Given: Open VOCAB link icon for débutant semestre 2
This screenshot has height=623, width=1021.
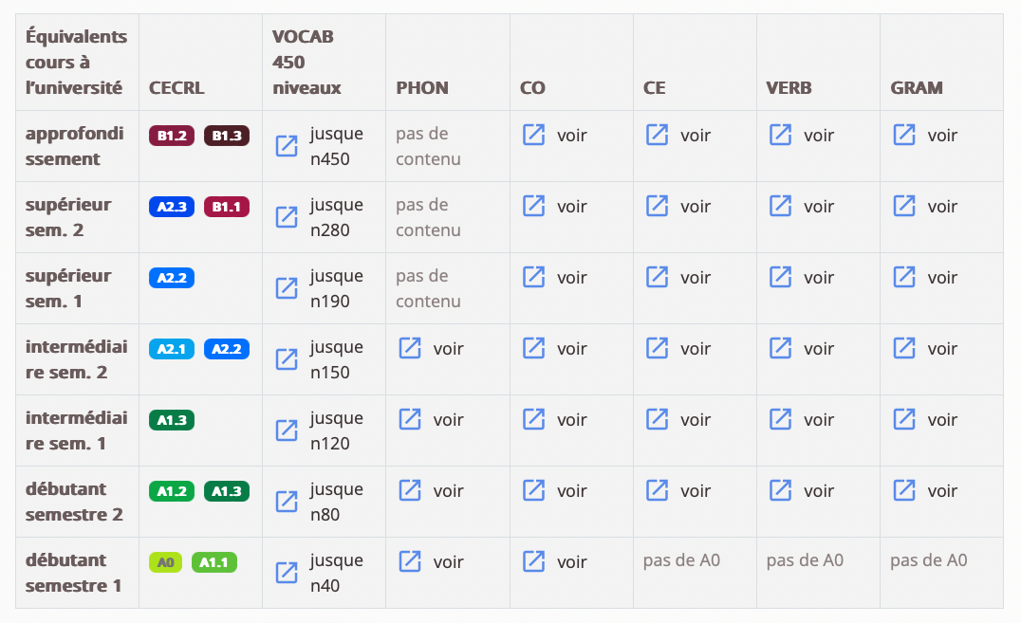Looking at the screenshot, I should 287,502.
